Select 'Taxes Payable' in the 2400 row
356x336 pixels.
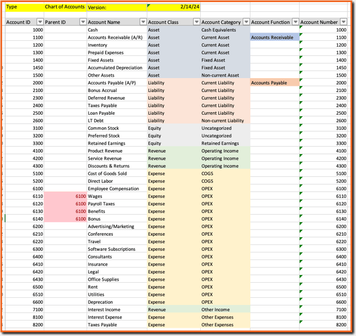(117, 105)
